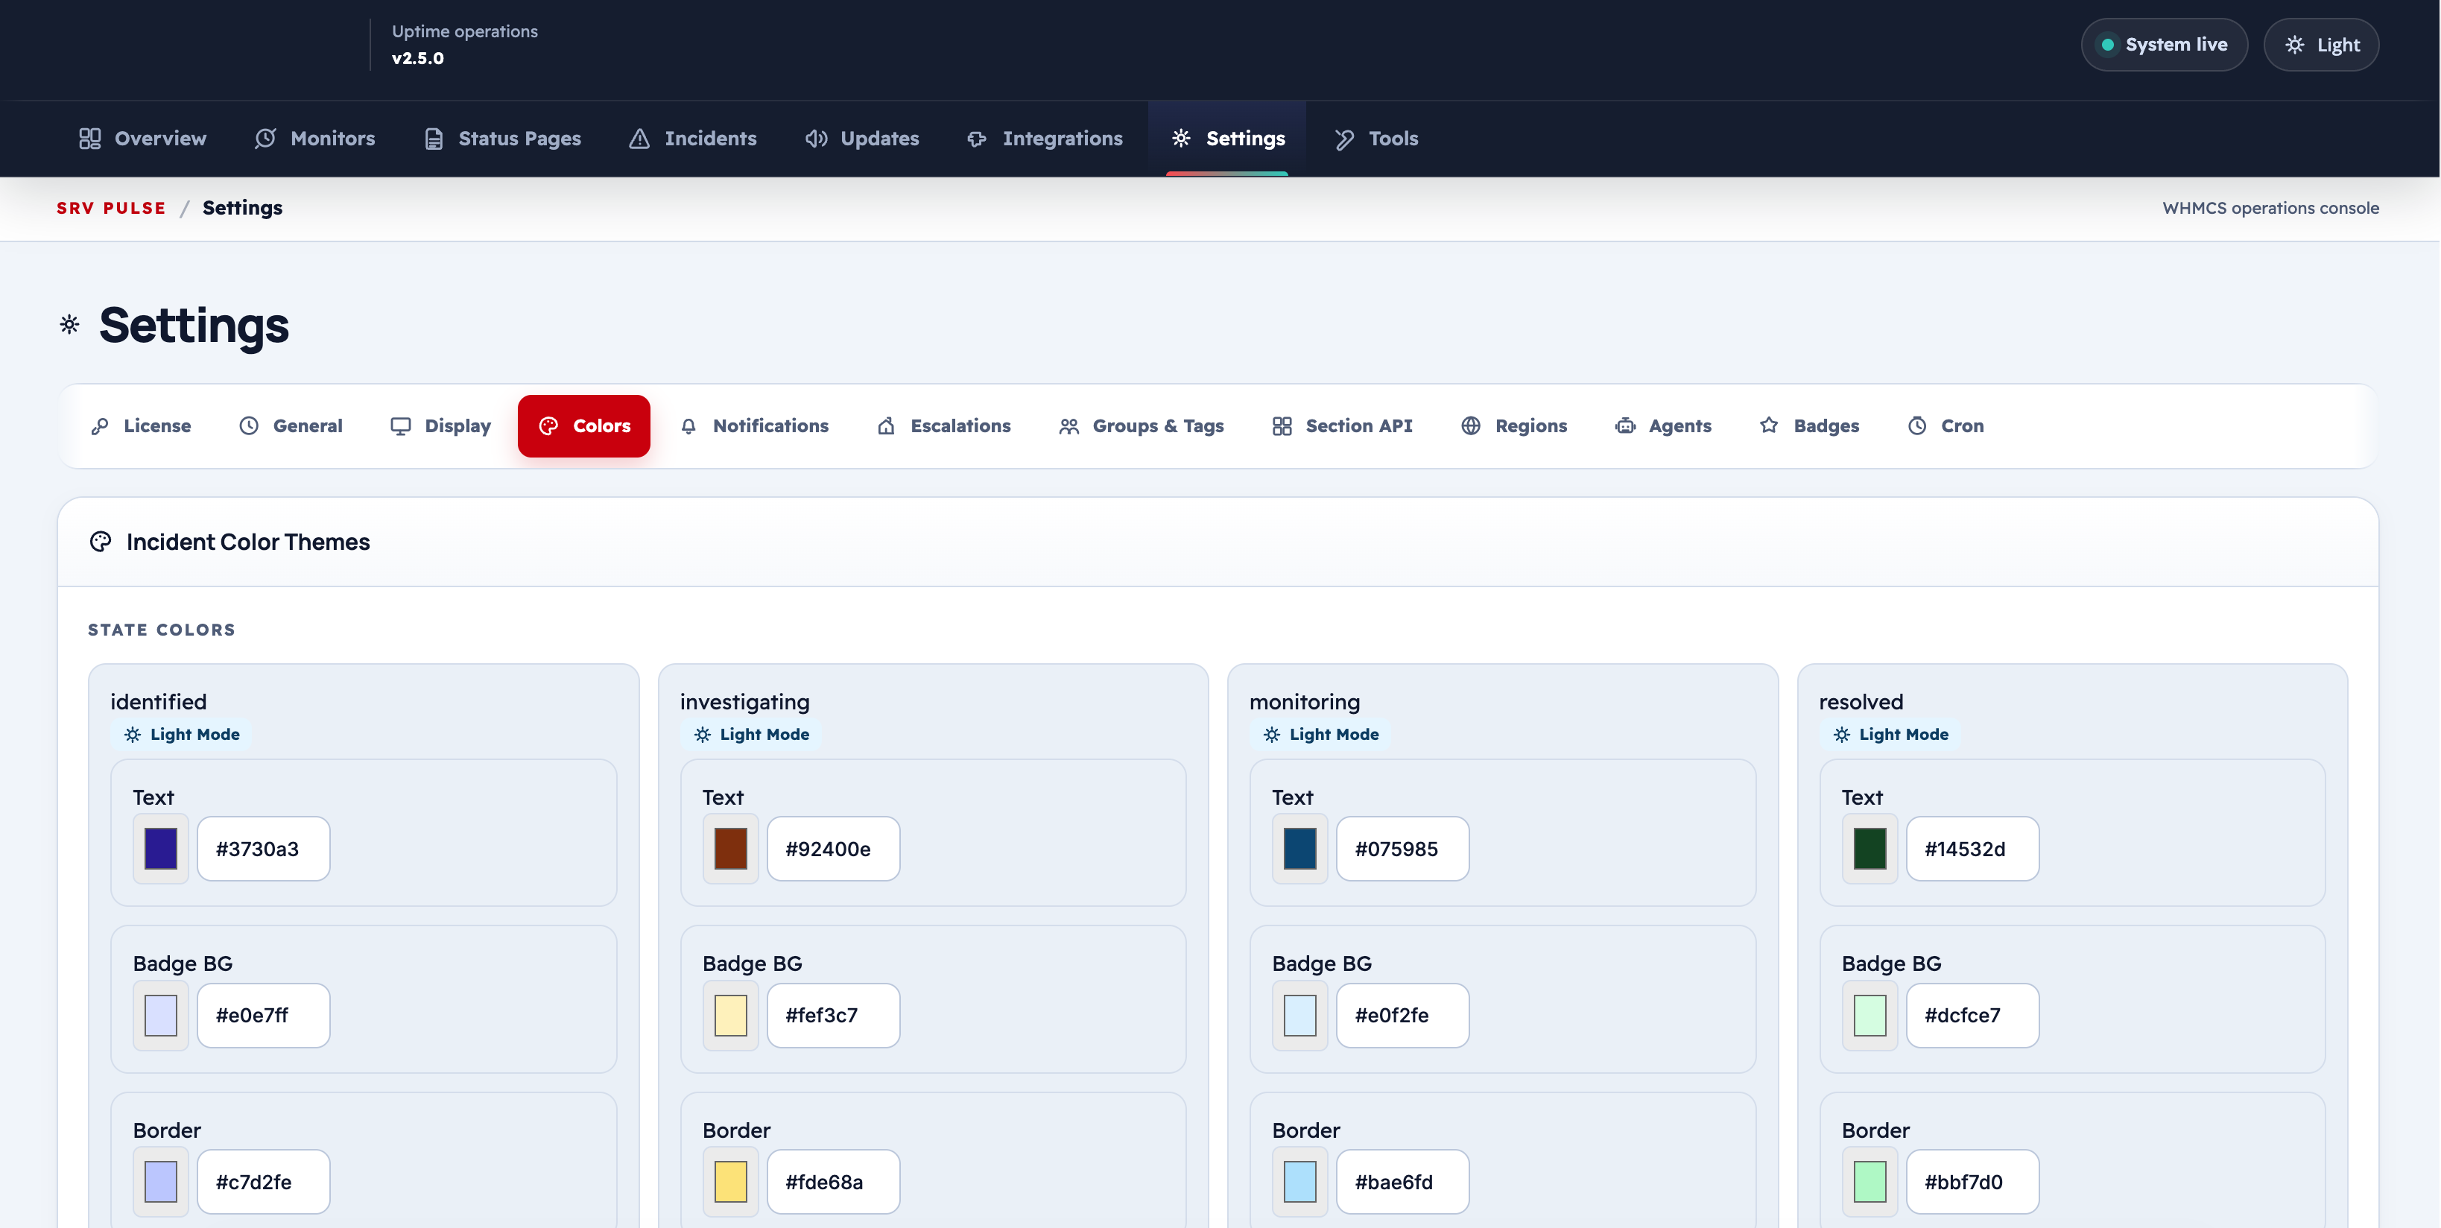Click the monitoring Border hex field #bae6fd

tap(1402, 1182)
